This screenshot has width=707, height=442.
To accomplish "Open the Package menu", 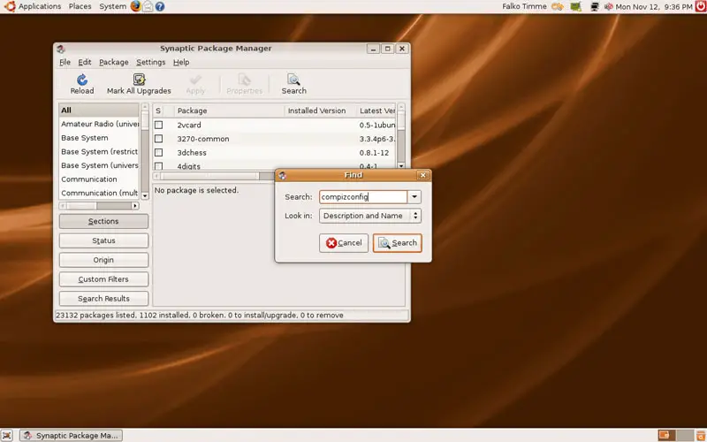I will click(114, 62).
